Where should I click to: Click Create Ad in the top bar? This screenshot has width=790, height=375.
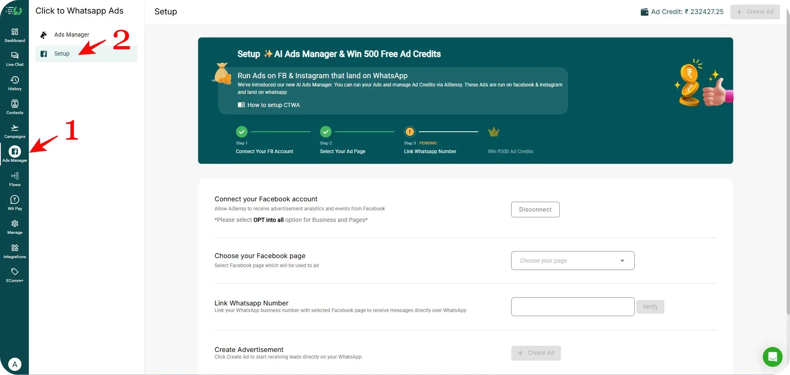(755, 12)
